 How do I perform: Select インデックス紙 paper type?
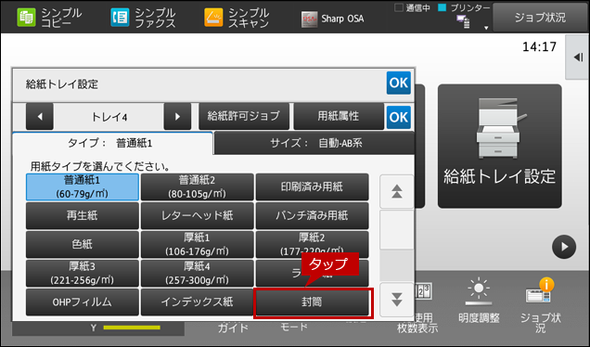[x=197, y=302]
